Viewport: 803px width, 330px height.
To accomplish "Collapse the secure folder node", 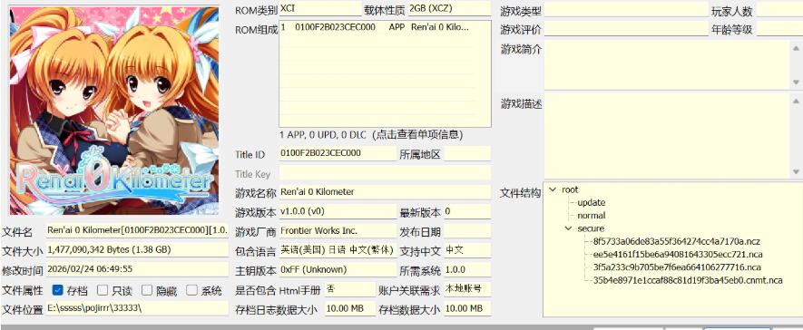I will pos(568,228).
